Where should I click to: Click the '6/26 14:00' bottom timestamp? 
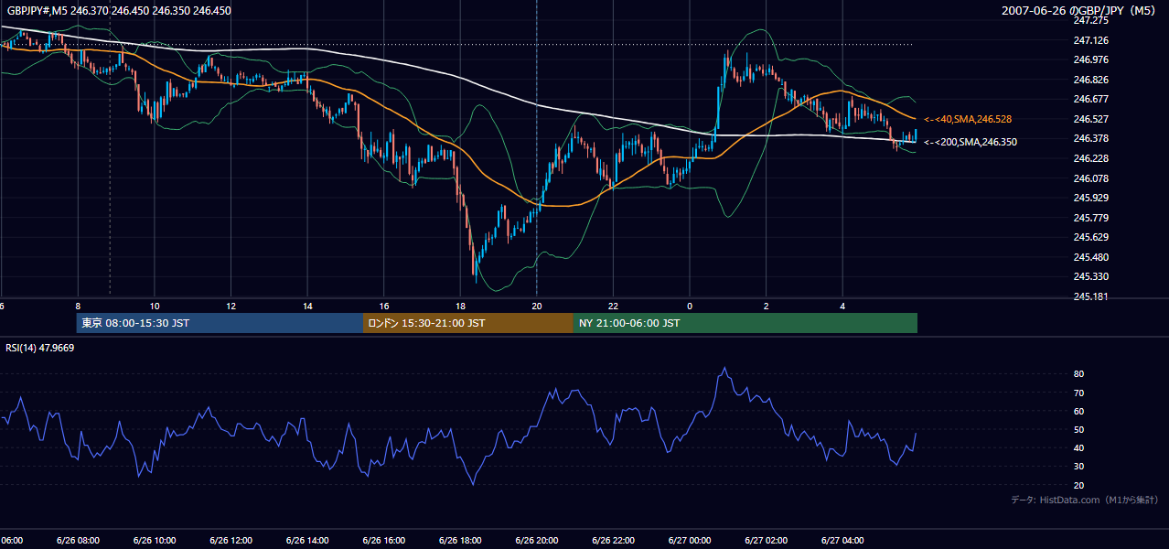tap(307, 541)
